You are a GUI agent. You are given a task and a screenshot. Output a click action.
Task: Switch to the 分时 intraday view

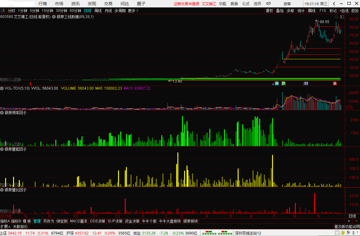coord(12,11)
